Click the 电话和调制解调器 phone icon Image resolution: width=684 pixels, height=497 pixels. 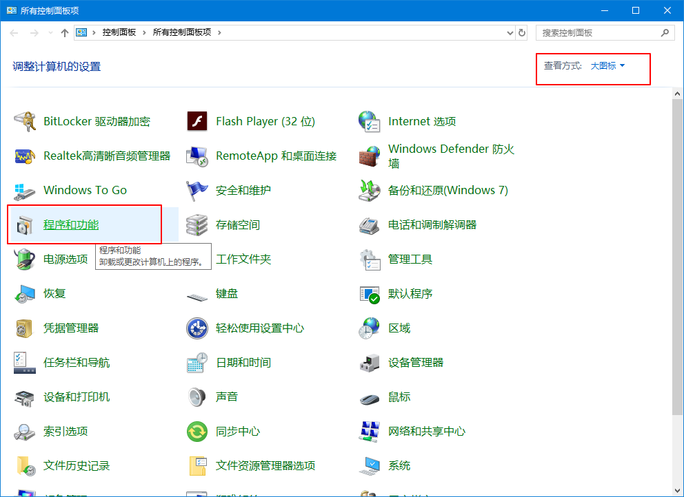click(370, 225)
